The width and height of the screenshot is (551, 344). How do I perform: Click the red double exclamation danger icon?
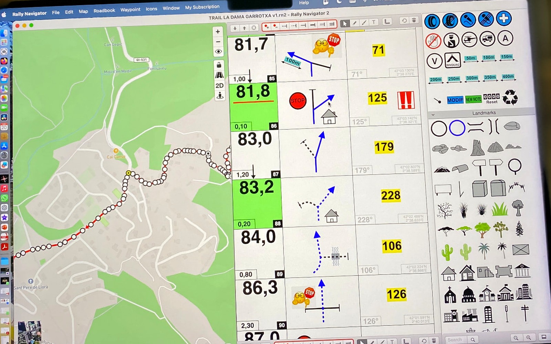coord(406,100)
